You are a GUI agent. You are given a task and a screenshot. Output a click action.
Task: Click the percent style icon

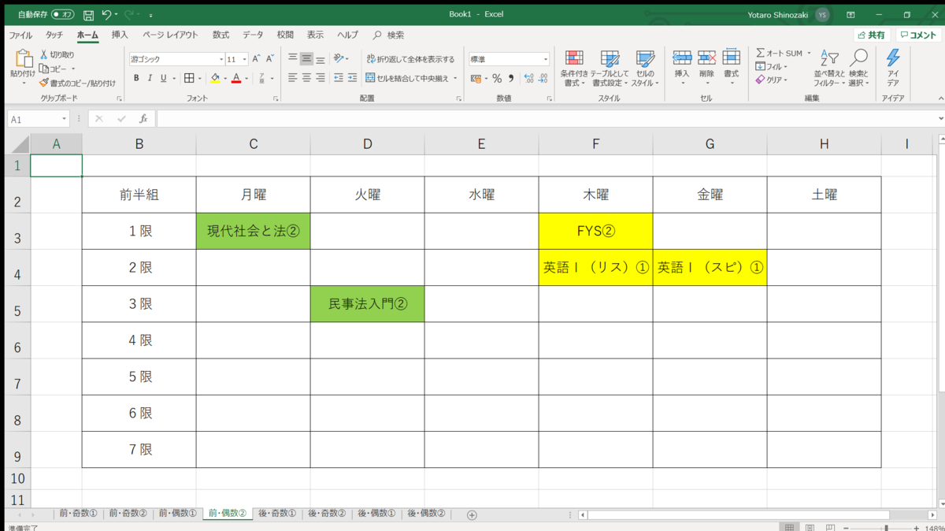click(497, 79)
